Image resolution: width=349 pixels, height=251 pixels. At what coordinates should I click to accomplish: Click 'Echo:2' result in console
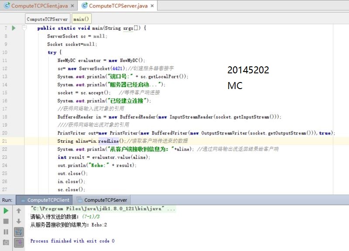(x=99, y=225)
